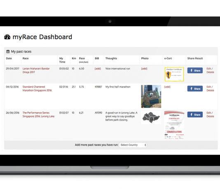
Task: Share Larian Maharani result on Facebook
Action: 195,70
